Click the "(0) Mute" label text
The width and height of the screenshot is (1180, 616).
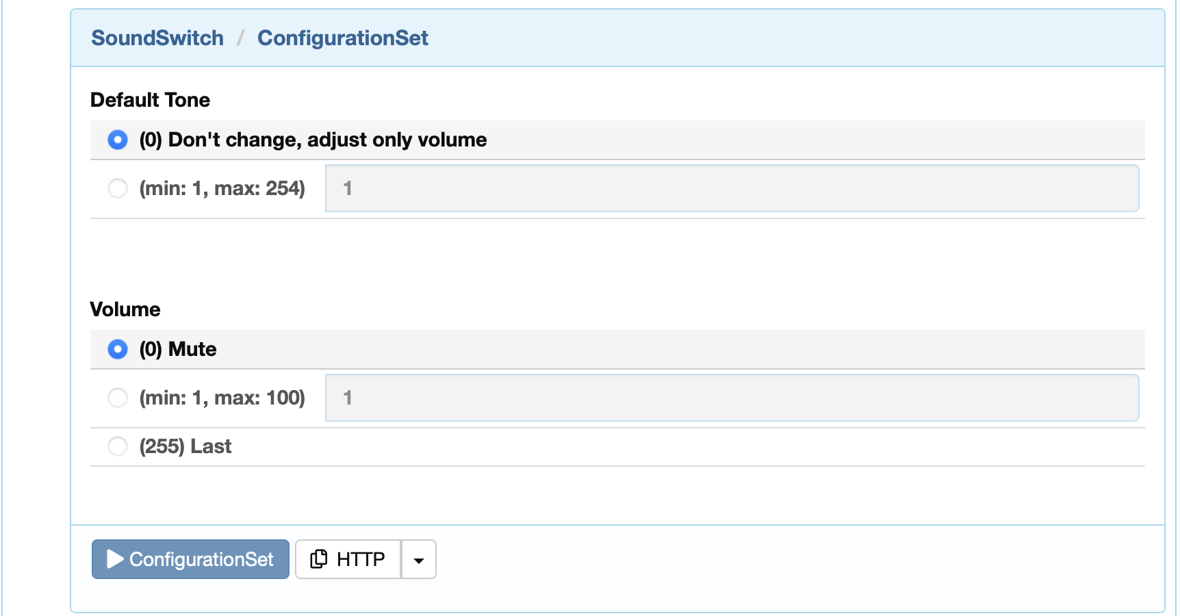[x=178, y=349]
